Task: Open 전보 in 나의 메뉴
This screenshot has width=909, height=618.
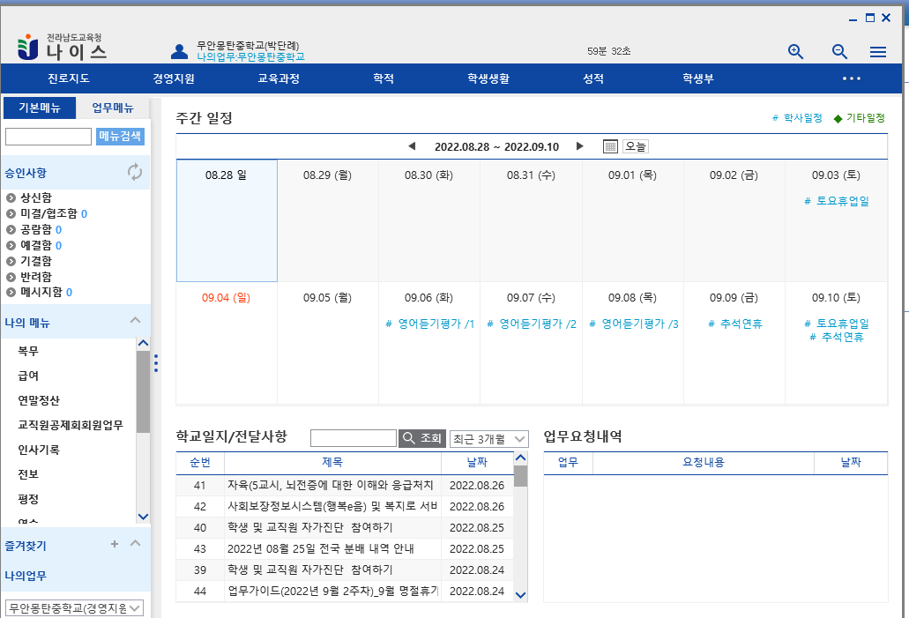Action: 28,474
